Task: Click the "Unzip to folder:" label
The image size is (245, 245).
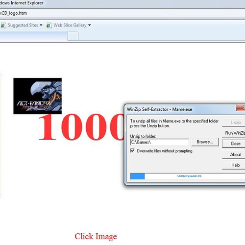Action: point(143,136)
